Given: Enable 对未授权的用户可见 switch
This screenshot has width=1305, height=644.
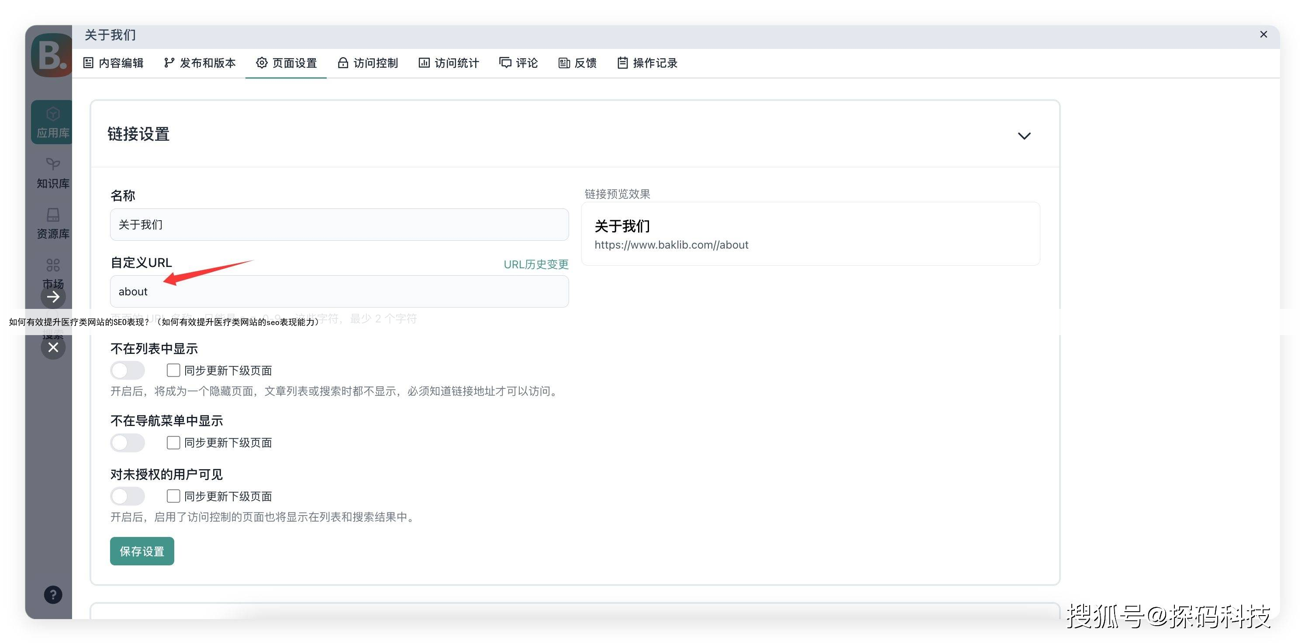Looking at the screenshot, I should (128, 496).
